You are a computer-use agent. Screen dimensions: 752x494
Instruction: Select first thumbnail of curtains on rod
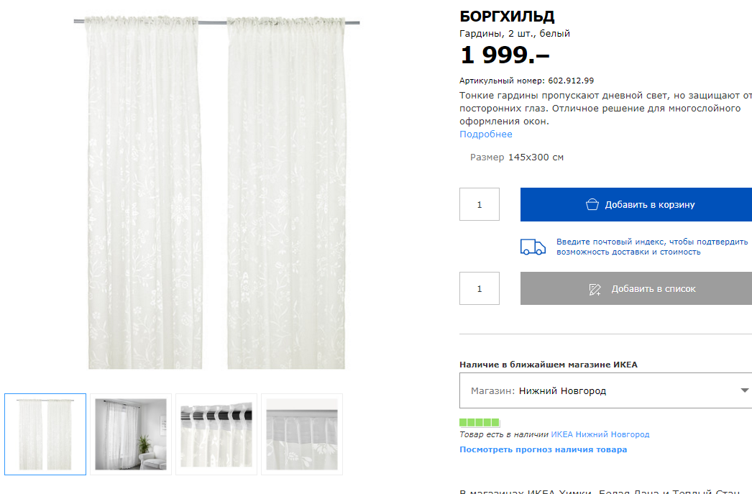(x=45, y=434)
